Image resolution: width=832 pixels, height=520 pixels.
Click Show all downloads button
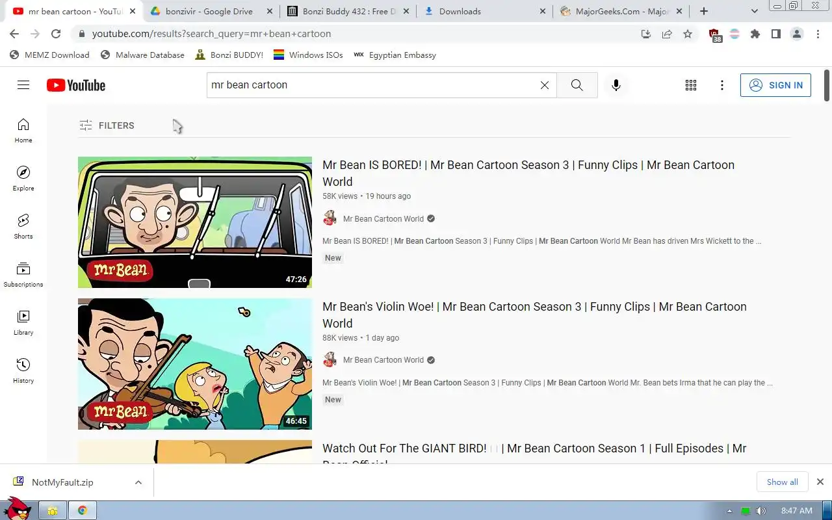[782, 482]
